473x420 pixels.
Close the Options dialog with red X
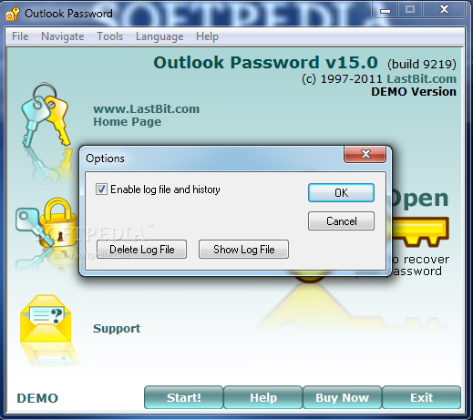coord(365,154)
